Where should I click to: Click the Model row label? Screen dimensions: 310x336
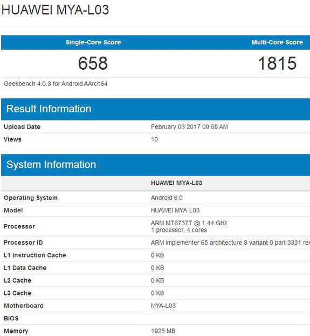[x=13, y=210]
